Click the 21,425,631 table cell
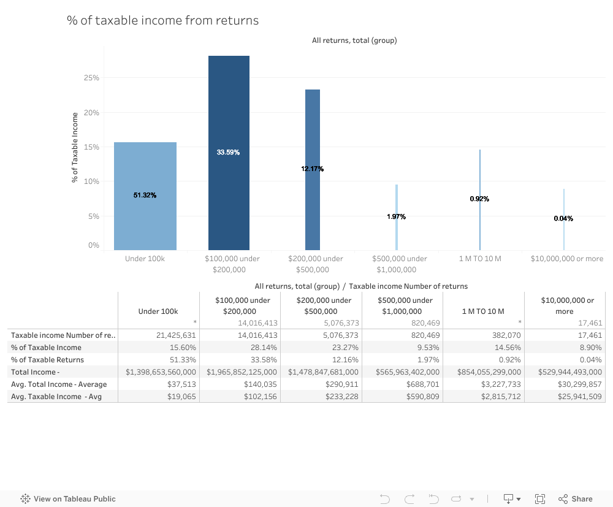 (x=176, y=335)
